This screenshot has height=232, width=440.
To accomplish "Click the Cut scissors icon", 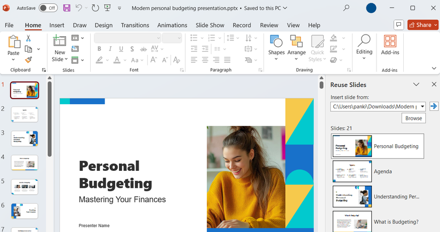I will click(x=28, y=38).
